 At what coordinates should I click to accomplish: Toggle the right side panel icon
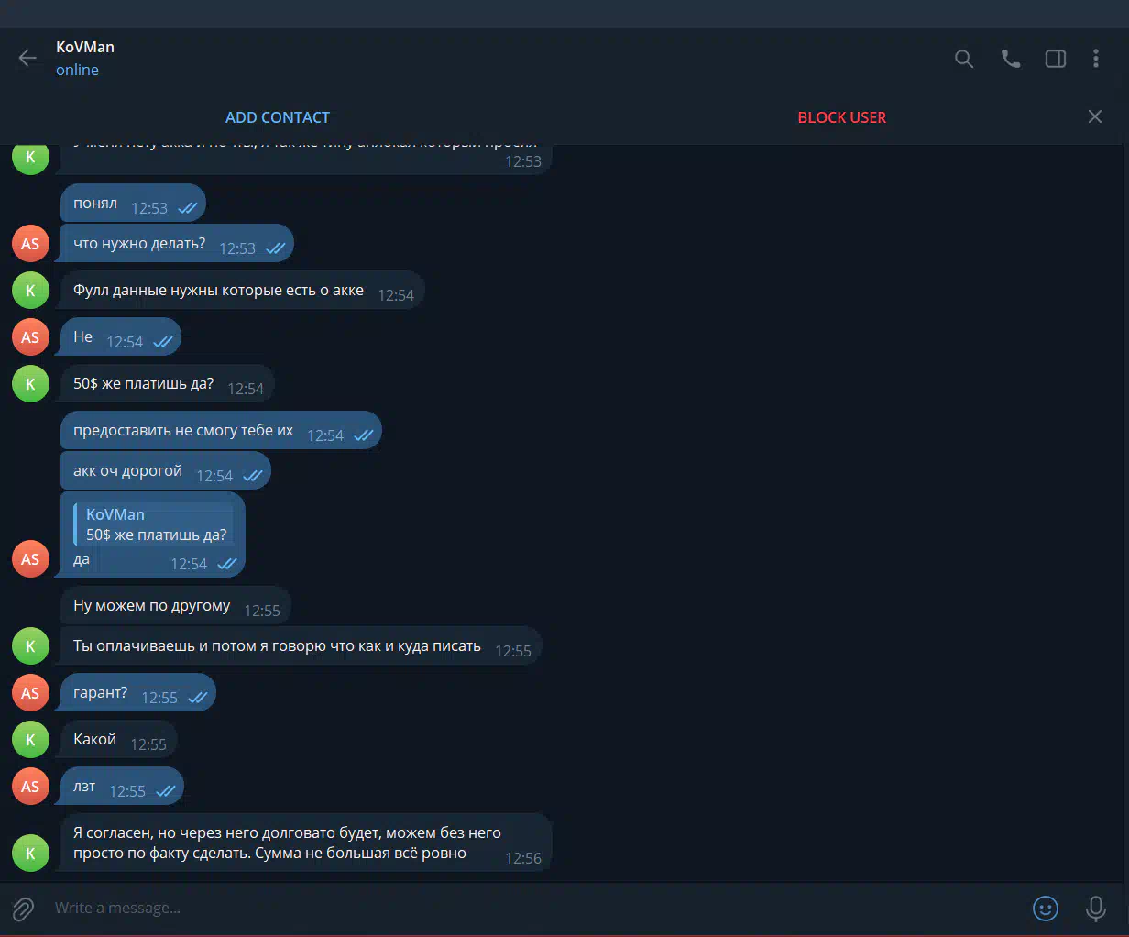(x=1056, y=59)
